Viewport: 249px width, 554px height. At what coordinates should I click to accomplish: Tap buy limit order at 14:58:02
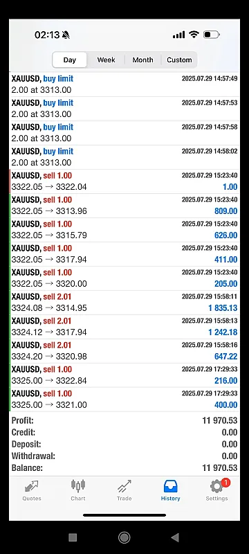[124, 157]
